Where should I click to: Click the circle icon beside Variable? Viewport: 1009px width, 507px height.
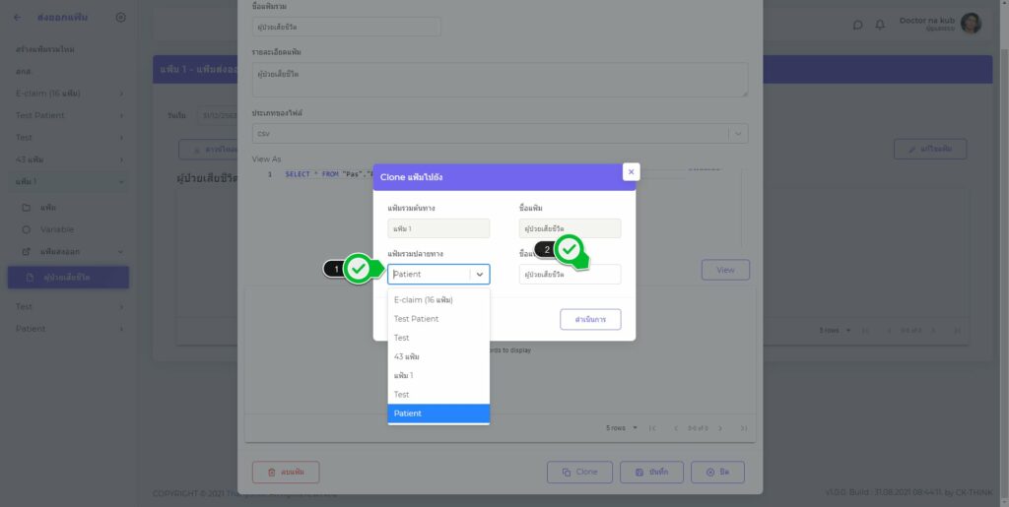(27, 229)
